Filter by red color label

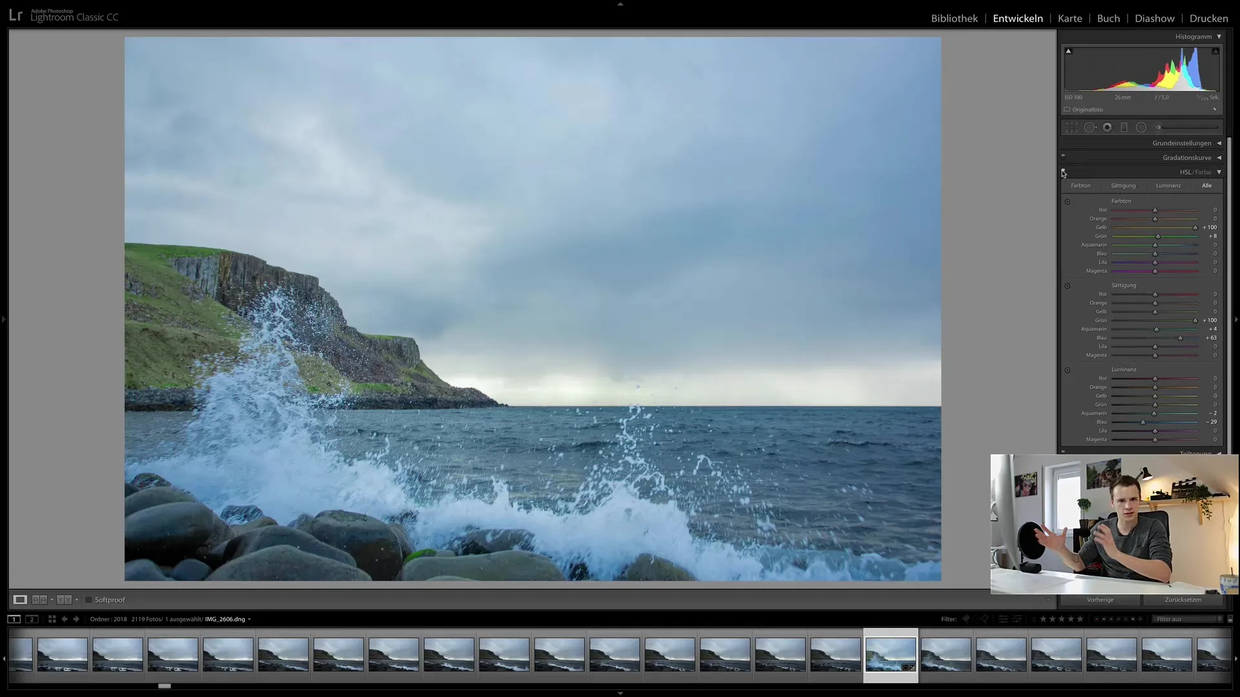tap(1097, 620)
